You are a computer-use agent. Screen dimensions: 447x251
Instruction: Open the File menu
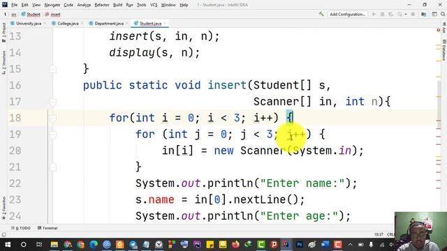(x=14, y=5)
